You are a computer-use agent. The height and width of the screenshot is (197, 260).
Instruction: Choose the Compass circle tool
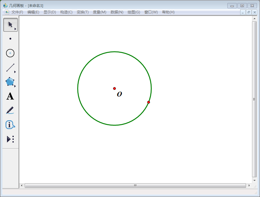(10, 53)
